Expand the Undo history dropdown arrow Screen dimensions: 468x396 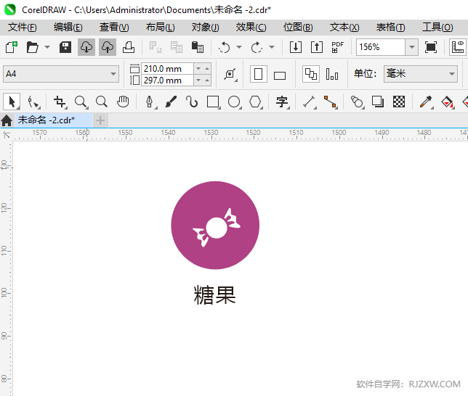(239, 47)
